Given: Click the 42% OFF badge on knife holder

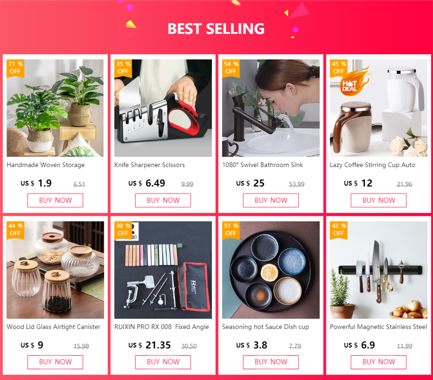Looking at the screenshot, I should (x=339, y=230).
